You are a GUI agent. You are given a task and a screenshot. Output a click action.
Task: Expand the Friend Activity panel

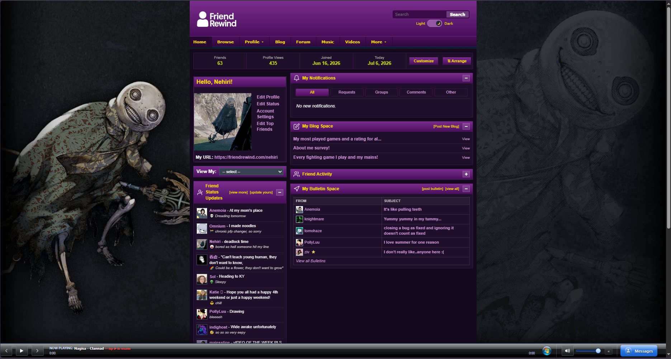[466, 174]
